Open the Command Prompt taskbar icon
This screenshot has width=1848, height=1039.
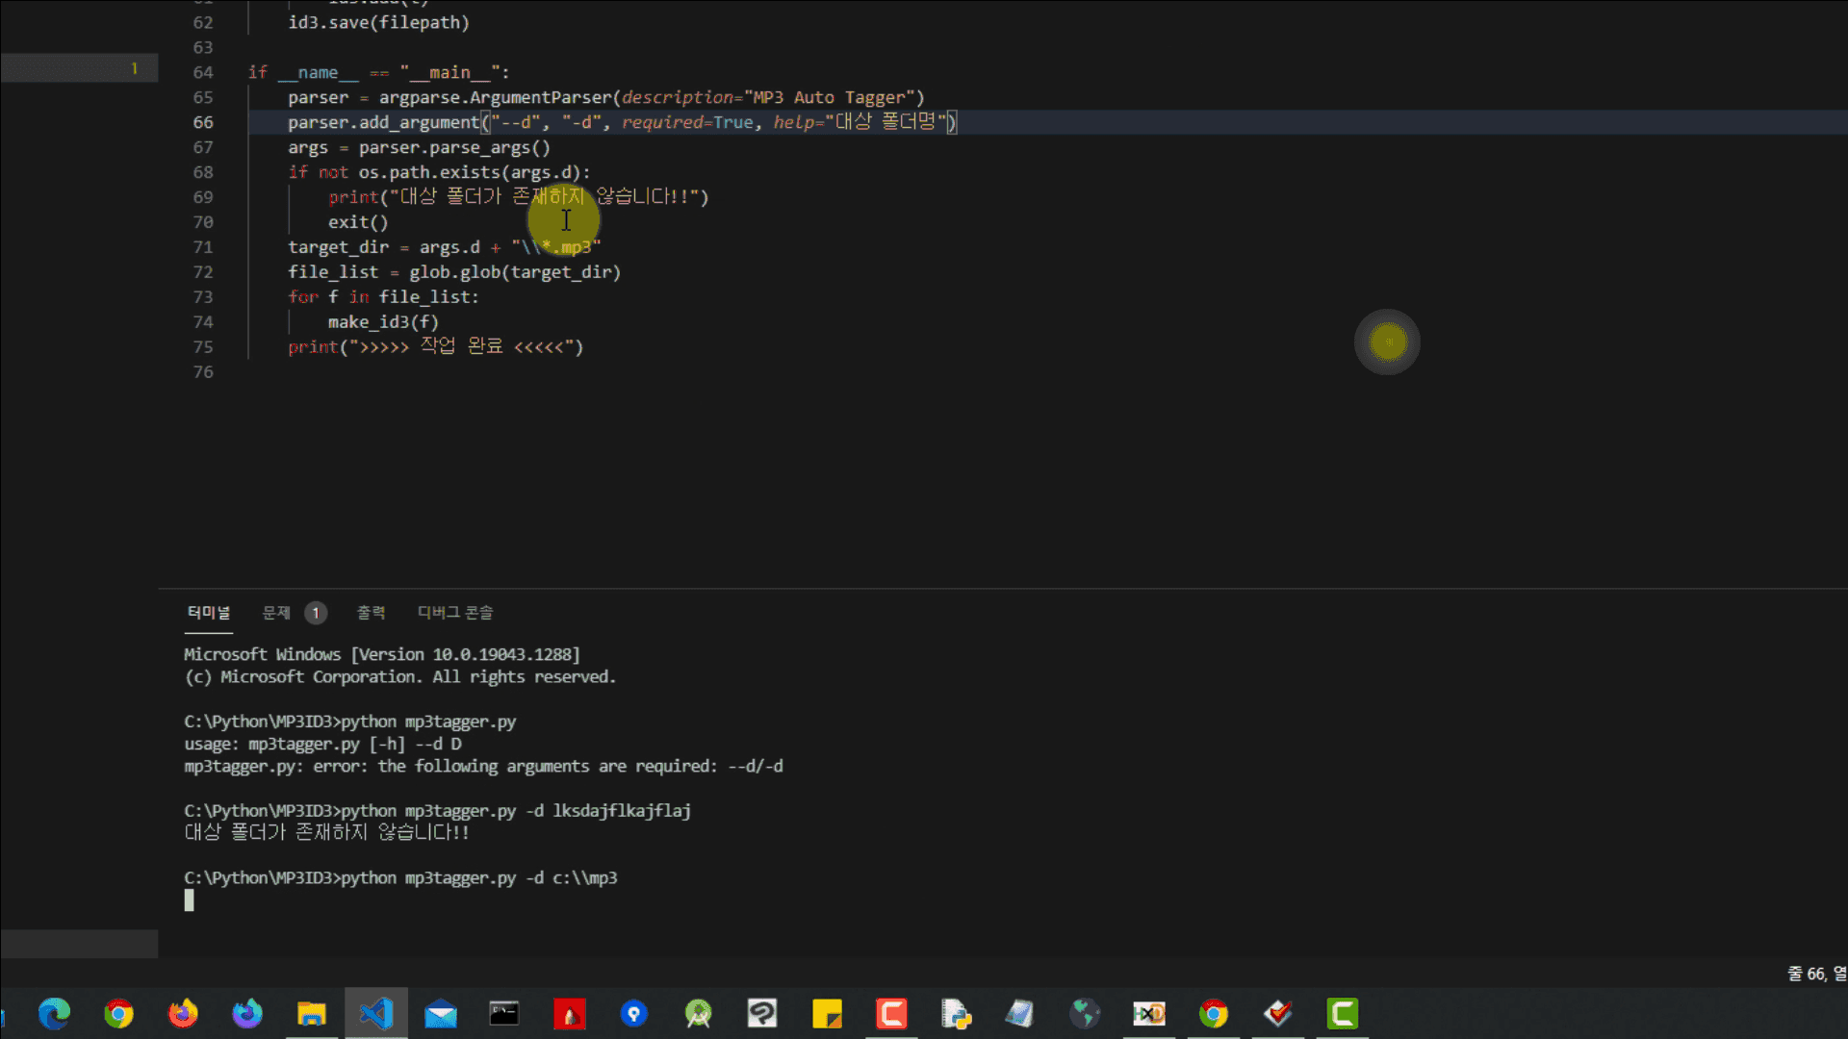504,1013
